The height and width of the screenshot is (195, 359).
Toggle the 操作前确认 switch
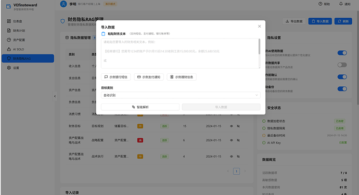(342, 76)
